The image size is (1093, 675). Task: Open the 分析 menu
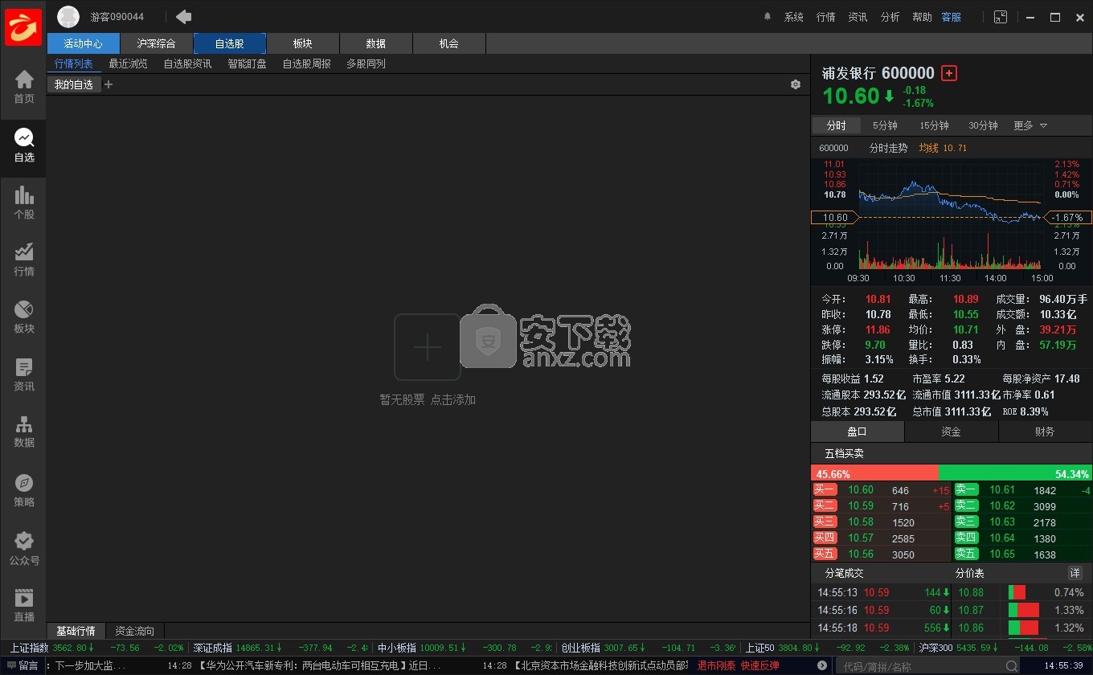(x=890, y=17)
